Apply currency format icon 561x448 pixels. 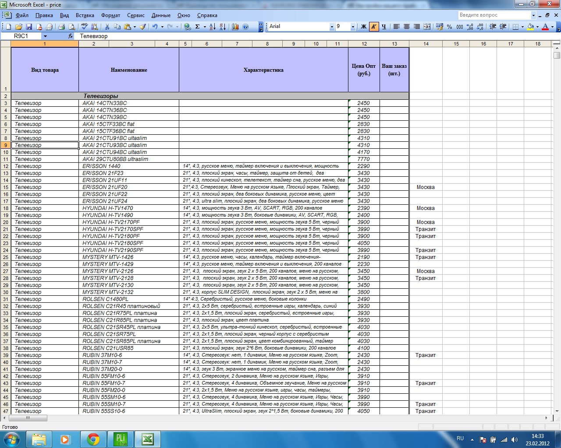[440, 27]
